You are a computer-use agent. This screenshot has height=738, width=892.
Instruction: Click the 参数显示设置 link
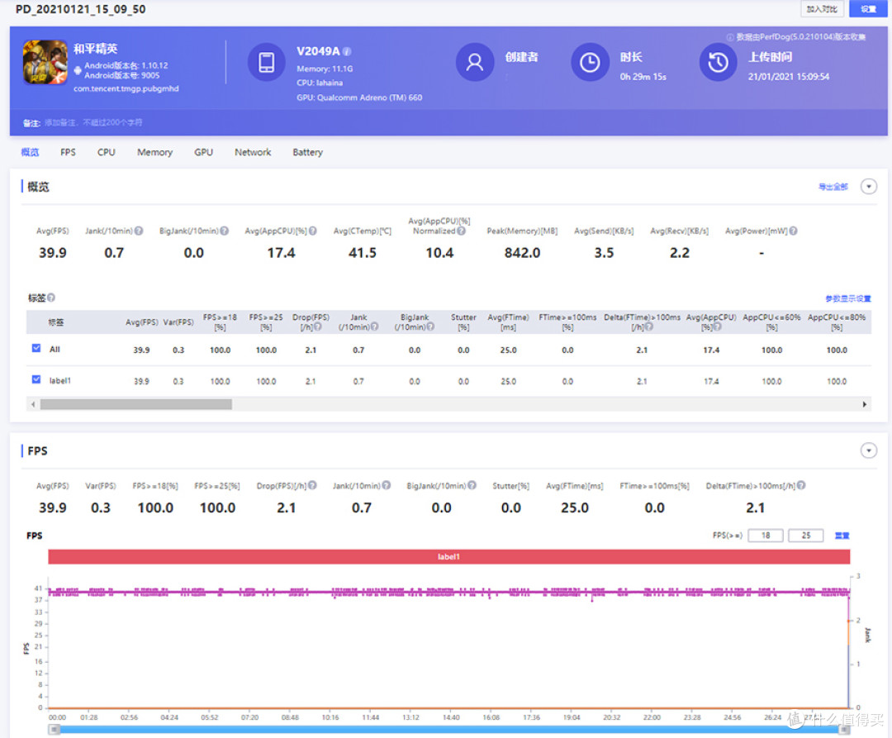coord(847,298)
